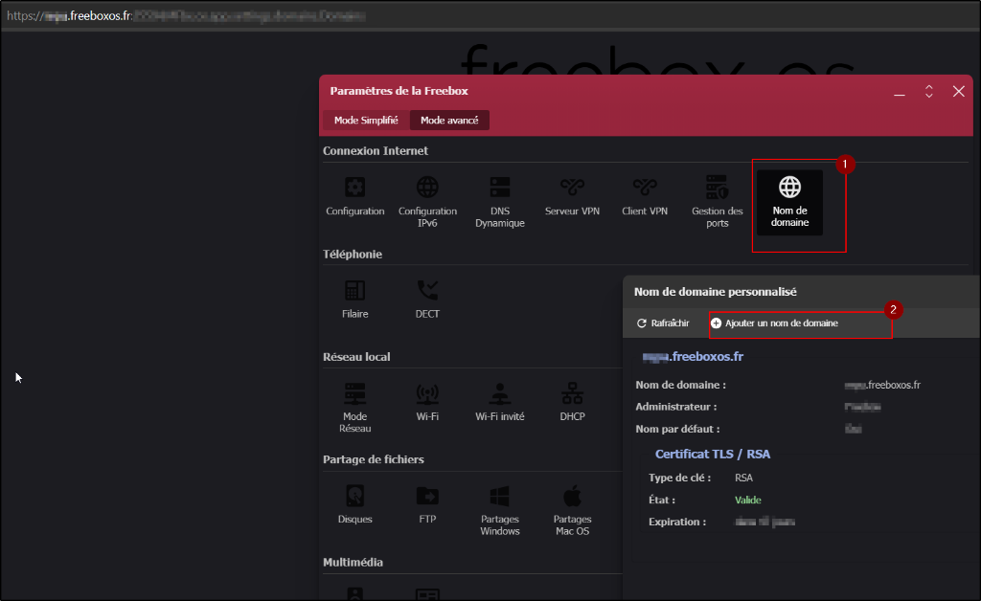Open Filaire telephony settings
The width and height of the screenshot is (981, 601).
coord(354,300)
